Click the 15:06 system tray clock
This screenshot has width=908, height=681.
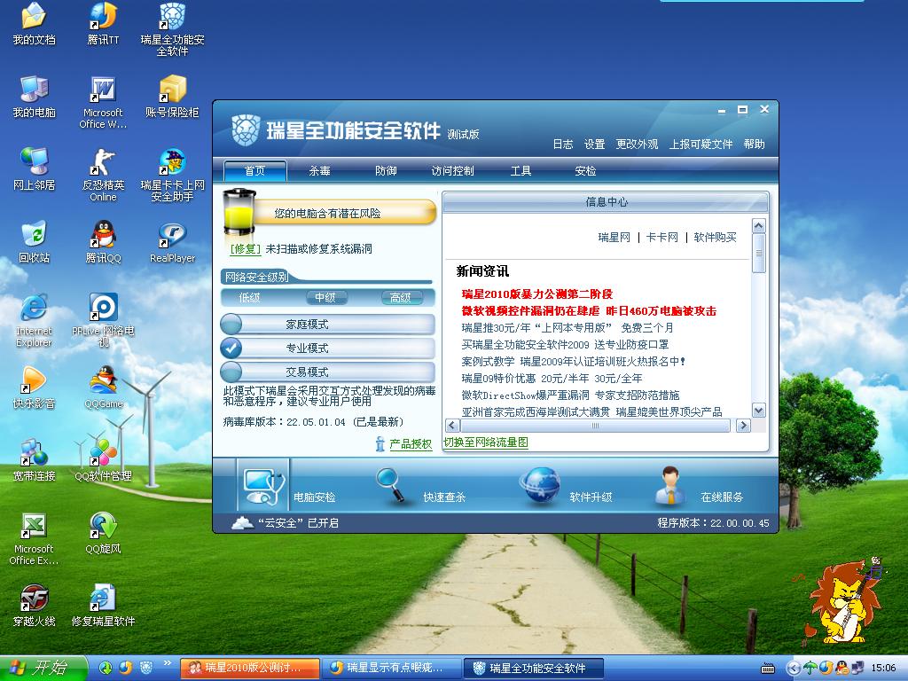coord(884,668)
